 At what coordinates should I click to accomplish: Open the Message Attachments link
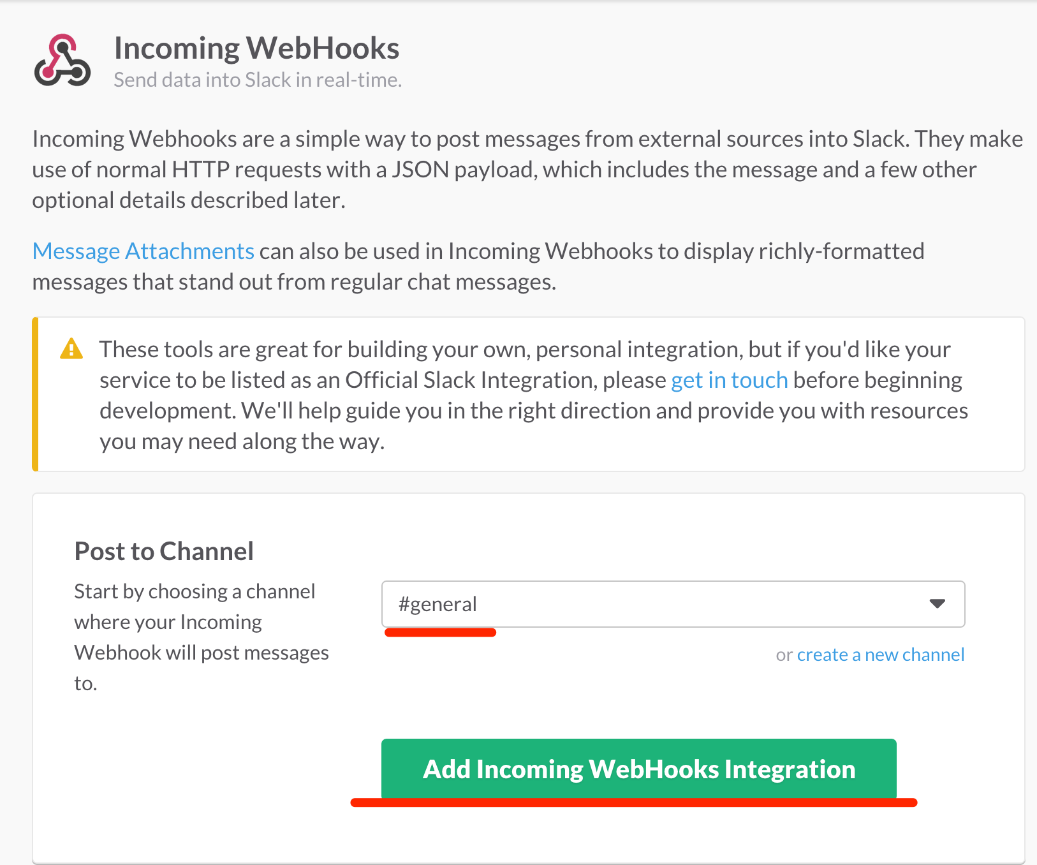pyautogui.click(x=143, y=251)
